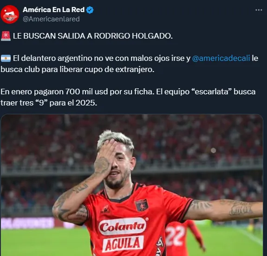
Task: Click the red siren emoji before the headline
Action: (x=6, y=36)
